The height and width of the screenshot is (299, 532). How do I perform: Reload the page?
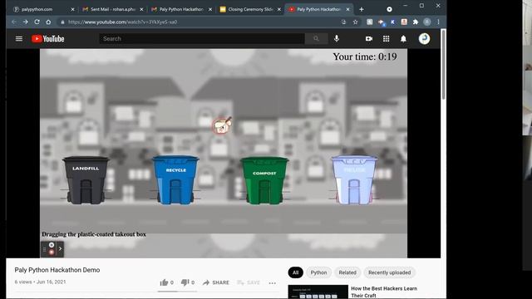[x=37, y=22]
